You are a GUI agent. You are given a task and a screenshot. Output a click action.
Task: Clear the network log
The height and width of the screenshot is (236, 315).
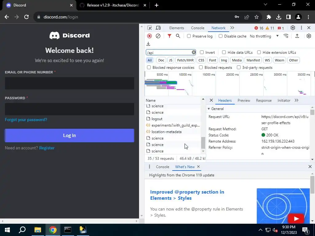[x=158, y=36]
